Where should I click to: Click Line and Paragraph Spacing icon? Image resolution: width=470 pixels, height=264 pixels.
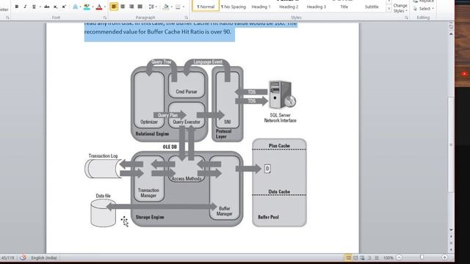coord(151,7)
